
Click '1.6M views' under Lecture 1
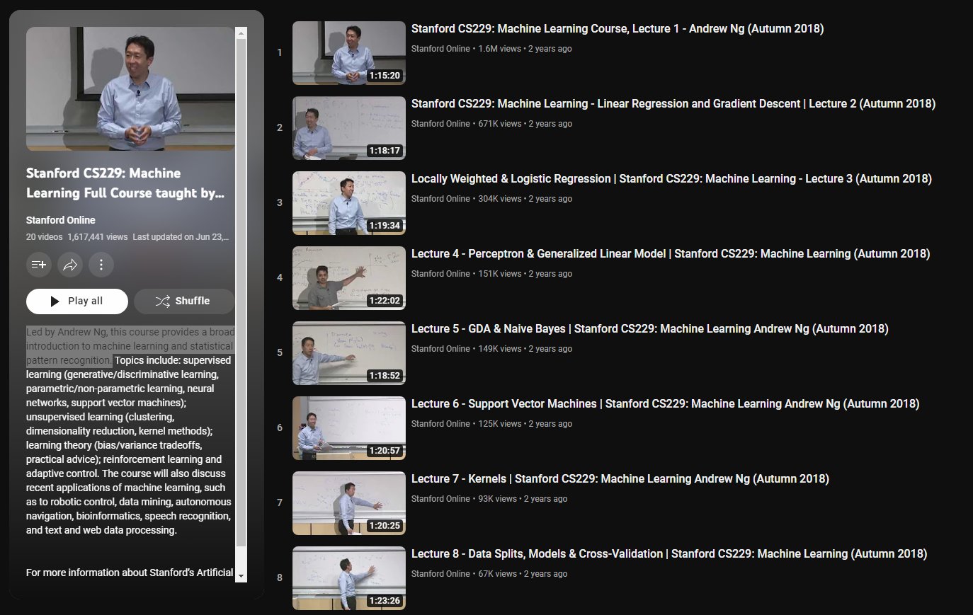click(499, 49)
